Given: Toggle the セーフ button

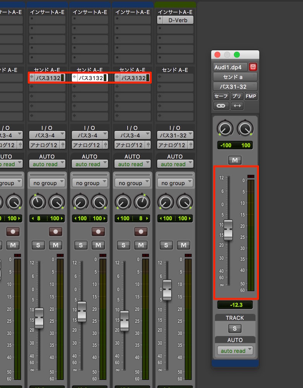Looking at the screenshot, I should point(222,96).
